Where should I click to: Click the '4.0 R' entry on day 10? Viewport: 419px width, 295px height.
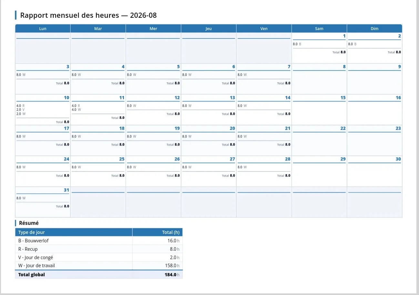pyautogui.click(x=21, y=106)
